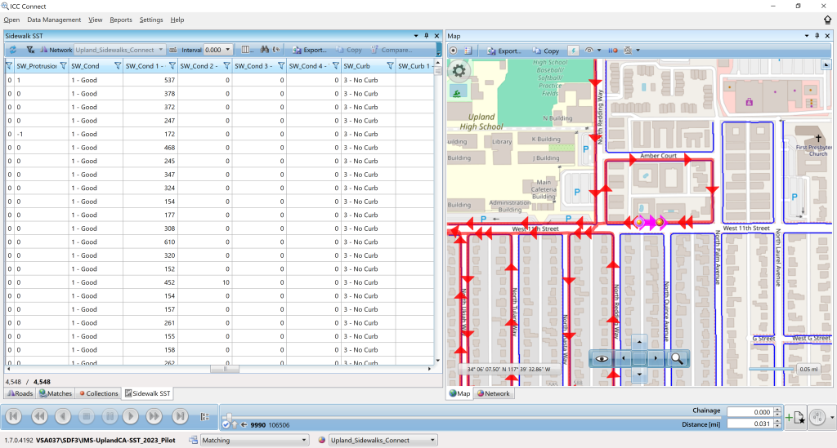
Task: Open the map settings gear
Action: tap(459, 71)
